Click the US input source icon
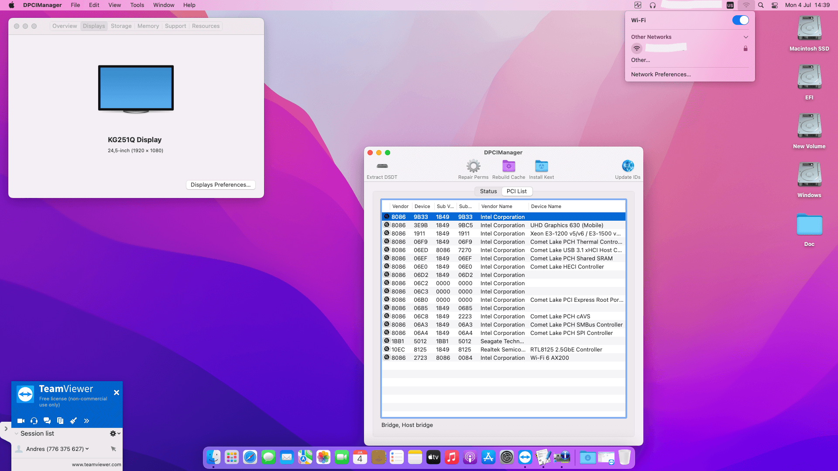The height and width of the screenshot is (471, 838). click(x=730, y=5)
